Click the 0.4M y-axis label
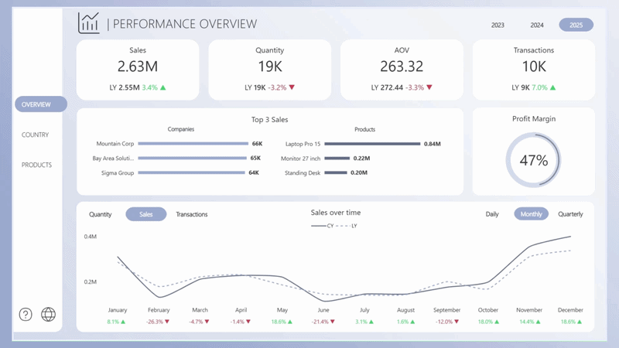The width and height of the screenshot is (619, 348). point(90,237)
